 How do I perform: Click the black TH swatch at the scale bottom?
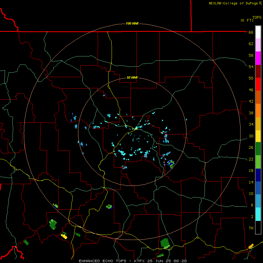coord(258,227)
